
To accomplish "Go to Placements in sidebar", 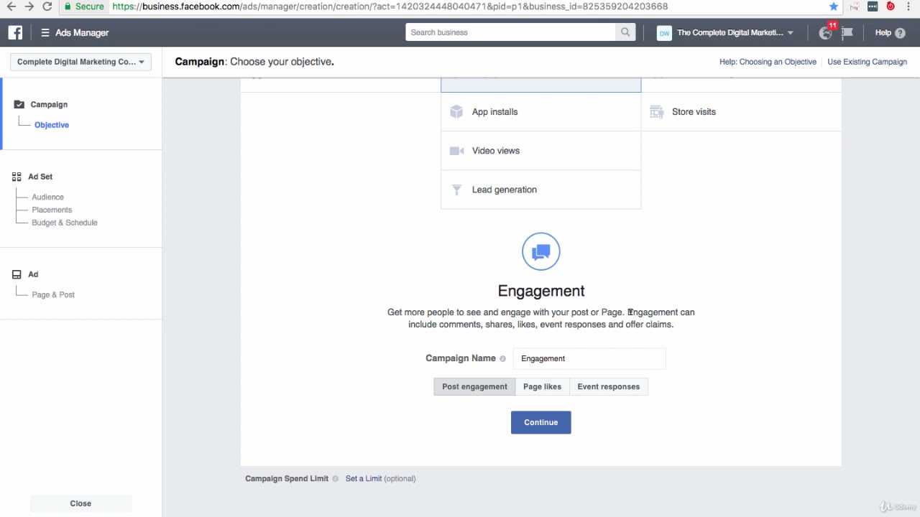I will click(x=52, y=210).
